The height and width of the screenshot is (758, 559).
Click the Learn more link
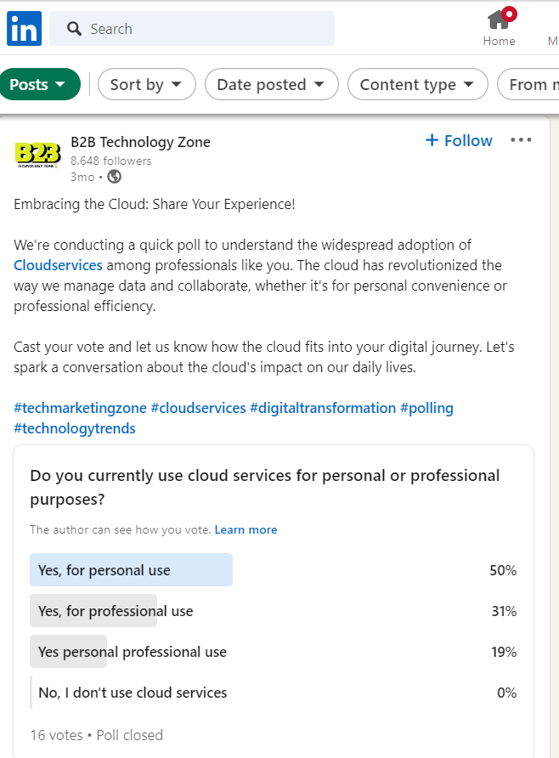click(x=246, y=529)
